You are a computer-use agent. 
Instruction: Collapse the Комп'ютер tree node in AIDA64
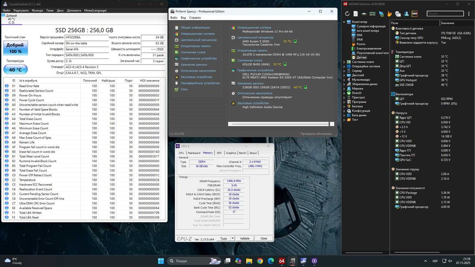tap(344, 22)
